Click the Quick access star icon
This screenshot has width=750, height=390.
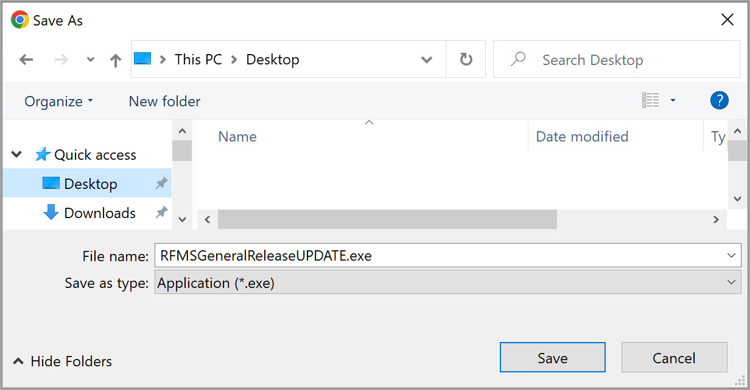[x=43, y=154]
